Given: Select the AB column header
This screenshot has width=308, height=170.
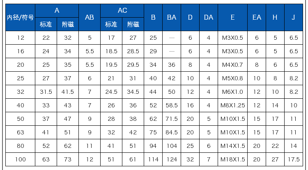Looking at the screenshot, I should [89, 17].
